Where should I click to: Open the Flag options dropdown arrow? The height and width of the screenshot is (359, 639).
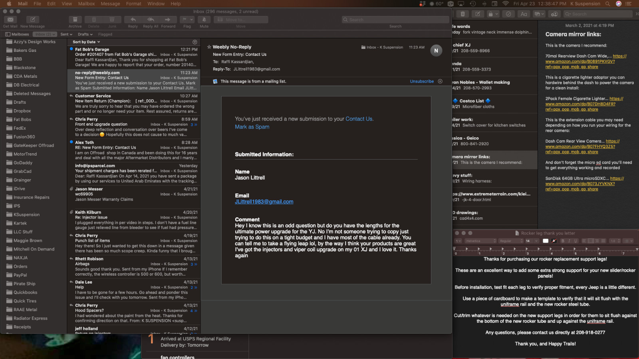click(192, 20)
